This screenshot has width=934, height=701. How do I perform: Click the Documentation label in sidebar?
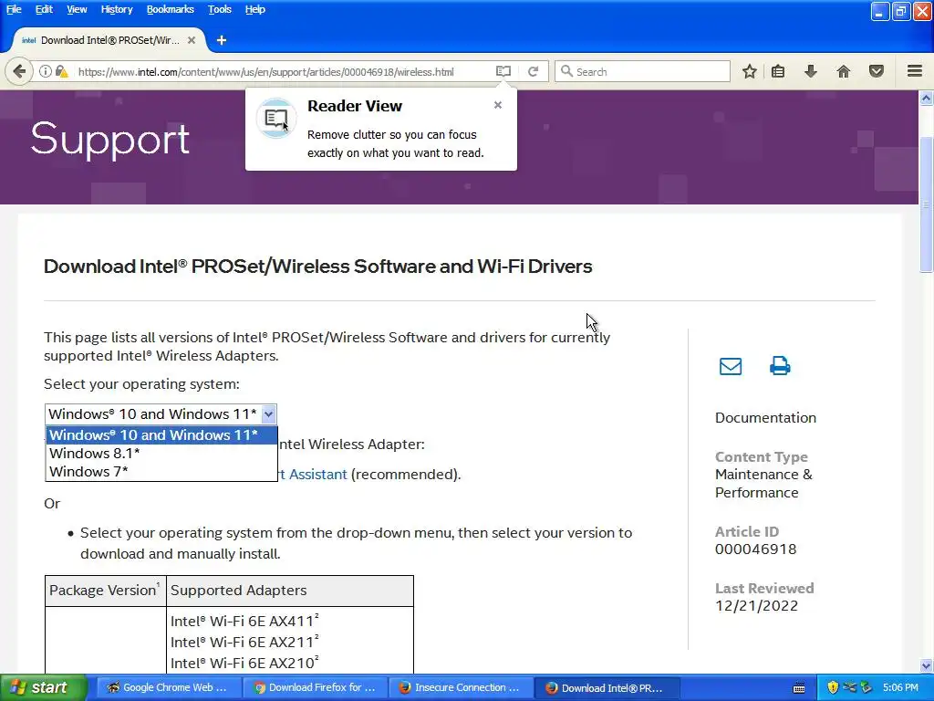pyautogui.click(x=765, y=418)
